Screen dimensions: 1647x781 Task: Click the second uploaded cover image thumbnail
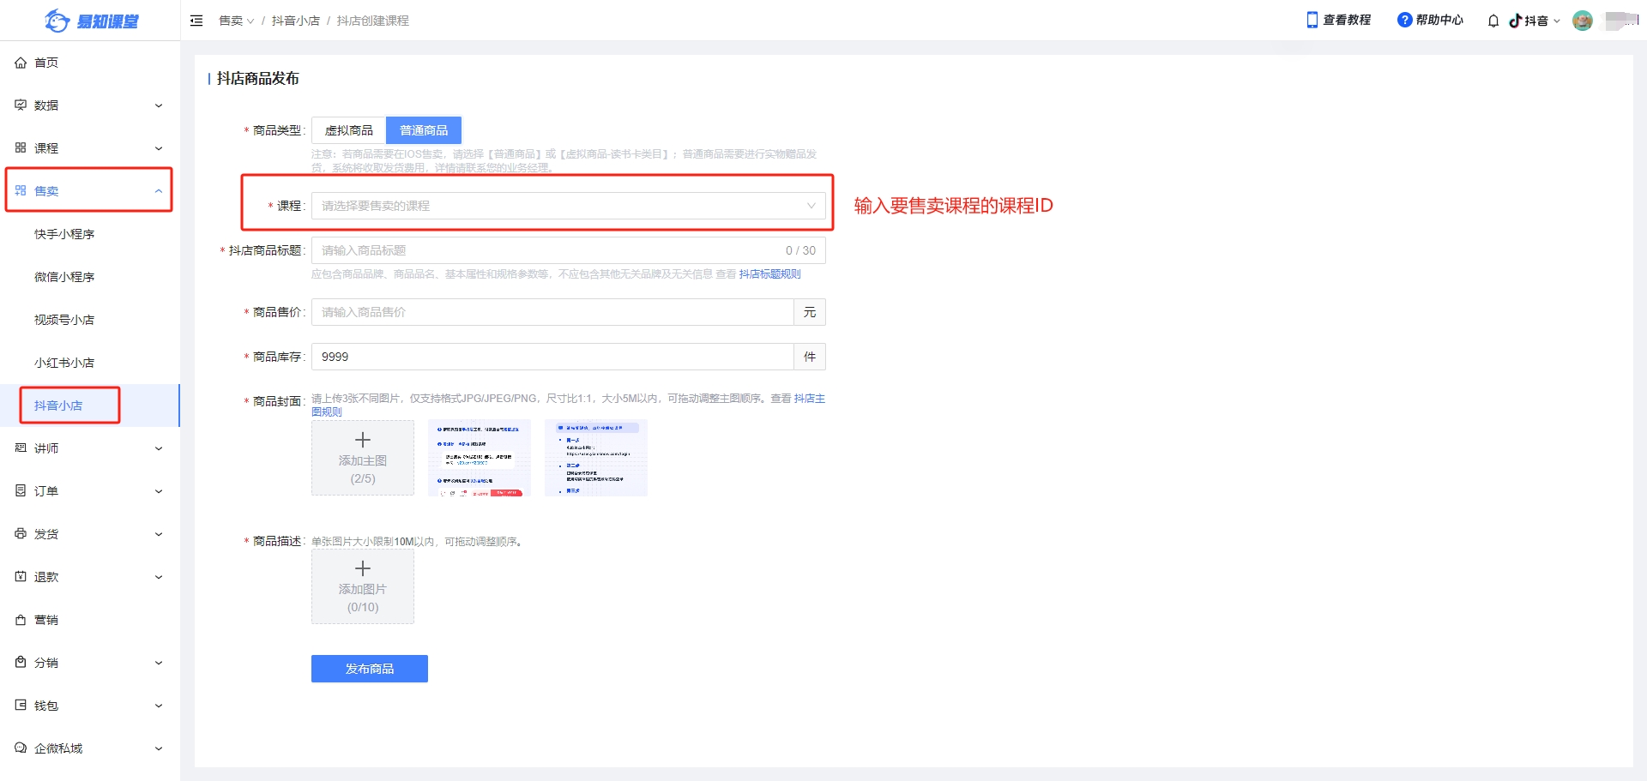click(596, 458)
